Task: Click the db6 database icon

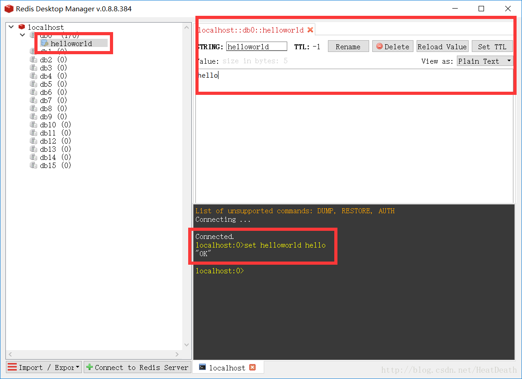Action: tap(33, 92)
